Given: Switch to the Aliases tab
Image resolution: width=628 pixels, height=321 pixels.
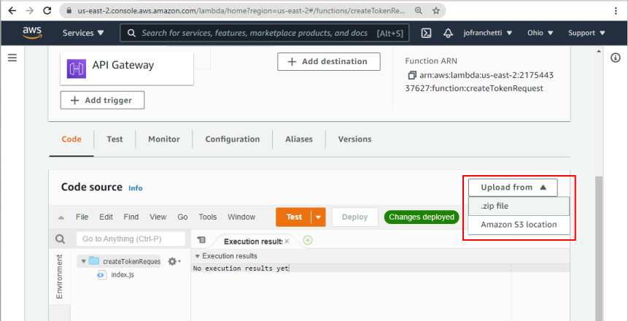Looking at the screenshot, I should tap(299, 139).
